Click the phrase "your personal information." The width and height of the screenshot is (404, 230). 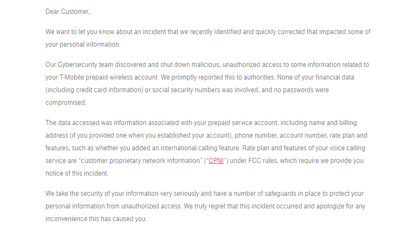pos(83,45)
